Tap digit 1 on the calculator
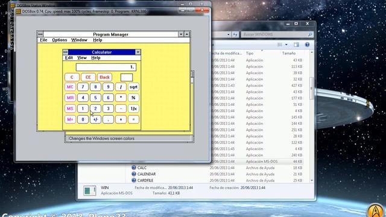Screen dimensions: 386x217 click(83, 108)
